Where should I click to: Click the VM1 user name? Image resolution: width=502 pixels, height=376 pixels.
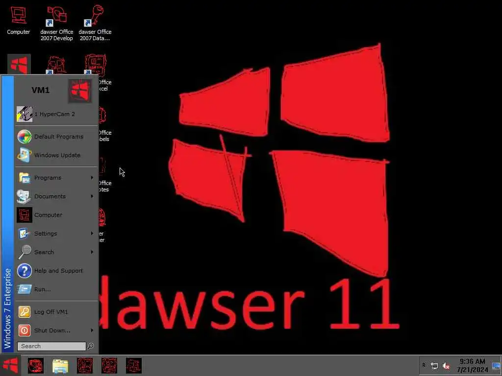[x=41, y=90]
